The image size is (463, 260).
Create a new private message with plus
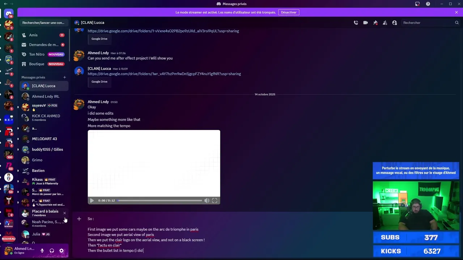65,77
